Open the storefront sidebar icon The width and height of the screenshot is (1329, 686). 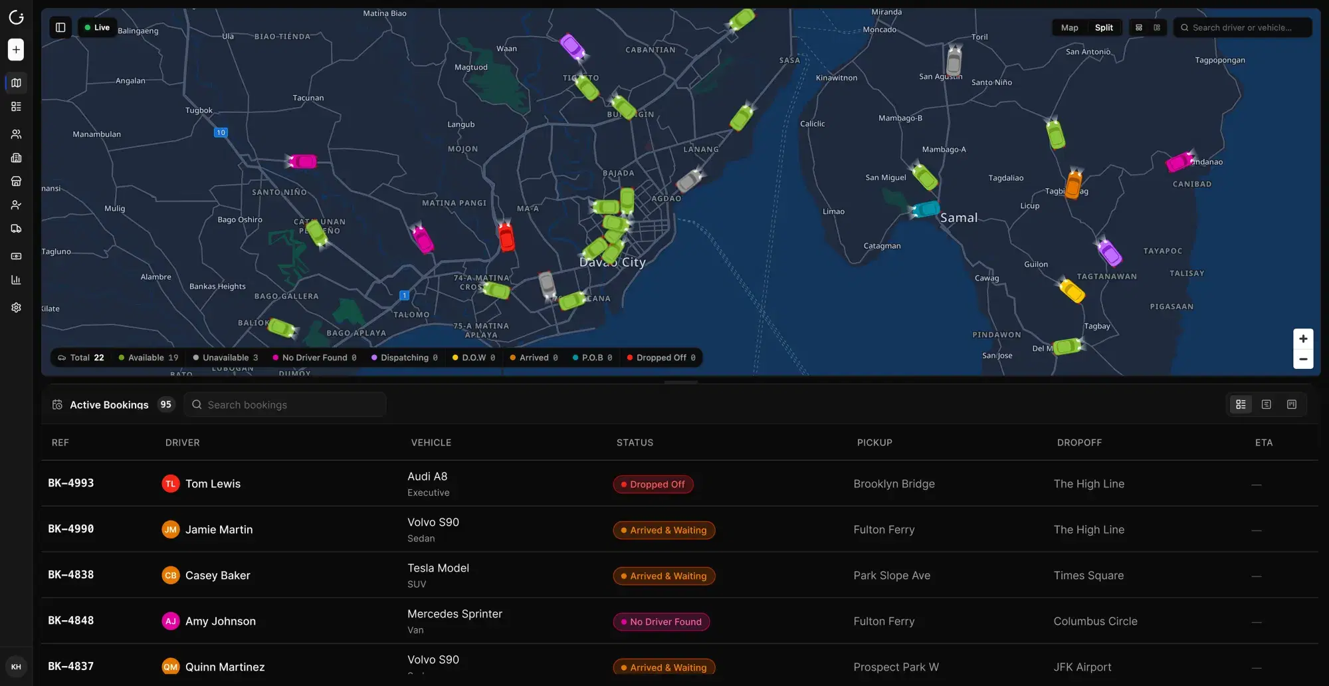[x=16, y=181]
